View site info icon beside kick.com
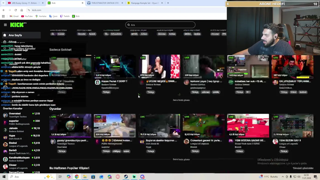320x180 pixels. coord(29,10)
